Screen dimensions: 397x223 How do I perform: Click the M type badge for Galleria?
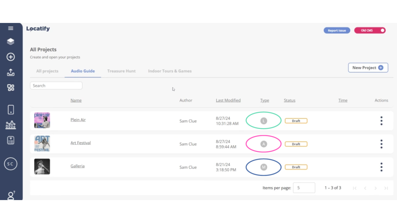tap(264, 167)
